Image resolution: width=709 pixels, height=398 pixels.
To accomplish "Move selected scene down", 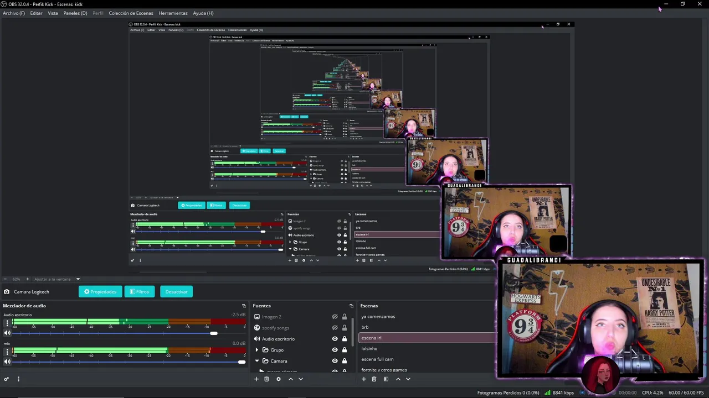I will click(408, 379).
